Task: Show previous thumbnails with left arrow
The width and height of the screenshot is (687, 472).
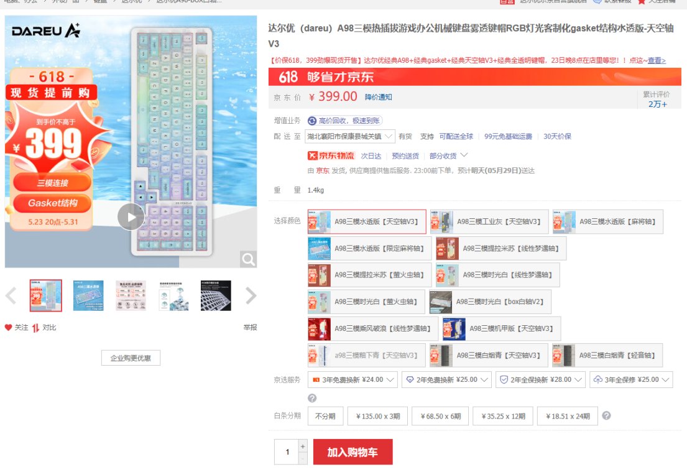Action: pyautogui.click(x=11, y=296)
